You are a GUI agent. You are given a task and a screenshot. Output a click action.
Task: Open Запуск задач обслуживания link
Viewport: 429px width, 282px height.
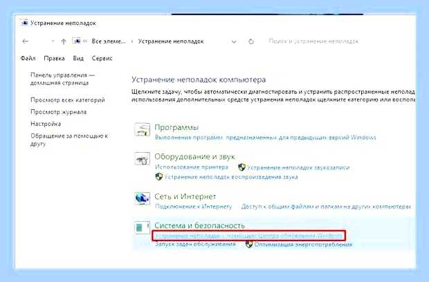click(195, 244)
